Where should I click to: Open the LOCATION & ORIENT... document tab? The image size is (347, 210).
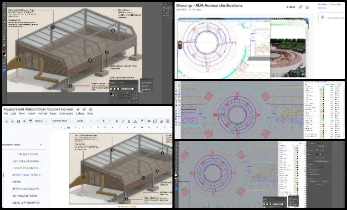pyautogui.click(x=26, y=168)
